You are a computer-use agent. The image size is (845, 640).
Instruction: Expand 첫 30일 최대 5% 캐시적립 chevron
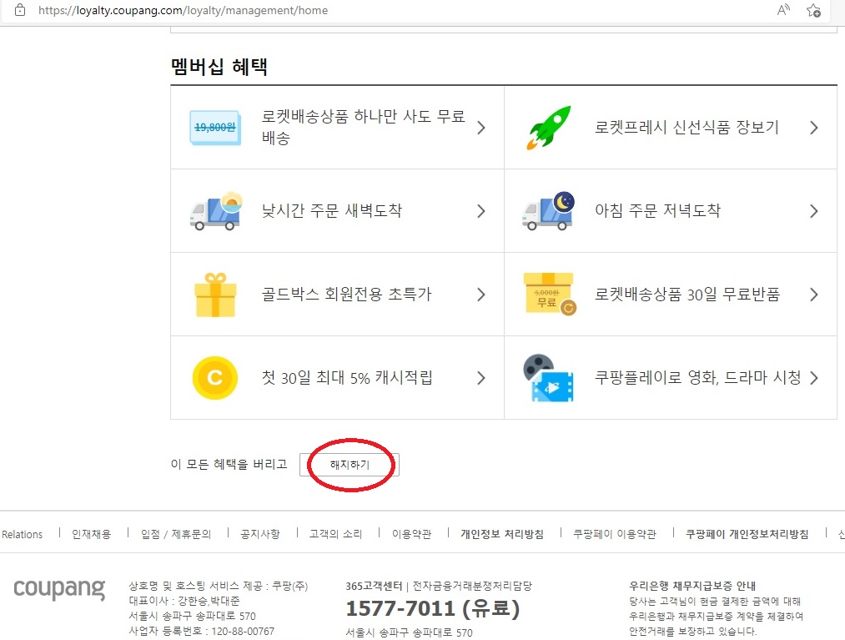481,378
